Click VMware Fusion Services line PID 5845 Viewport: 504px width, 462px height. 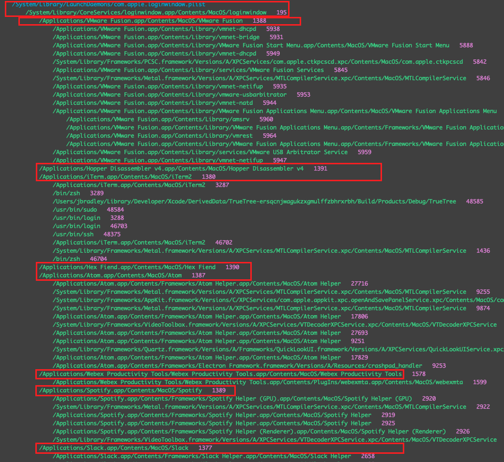click(x=200, y=70)
